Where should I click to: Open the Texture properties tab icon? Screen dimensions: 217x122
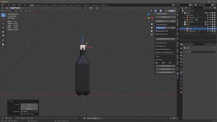(181, 92)
